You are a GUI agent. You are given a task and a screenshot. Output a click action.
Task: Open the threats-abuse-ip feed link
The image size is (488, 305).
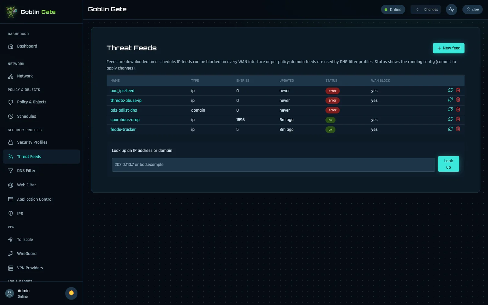point(126,100)
